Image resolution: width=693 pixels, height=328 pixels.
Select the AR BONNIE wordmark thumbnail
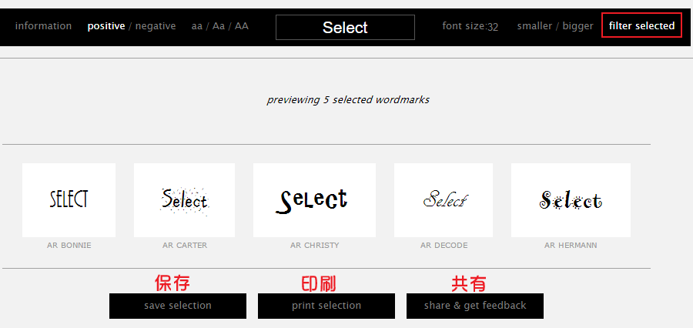tap(69, 200)
